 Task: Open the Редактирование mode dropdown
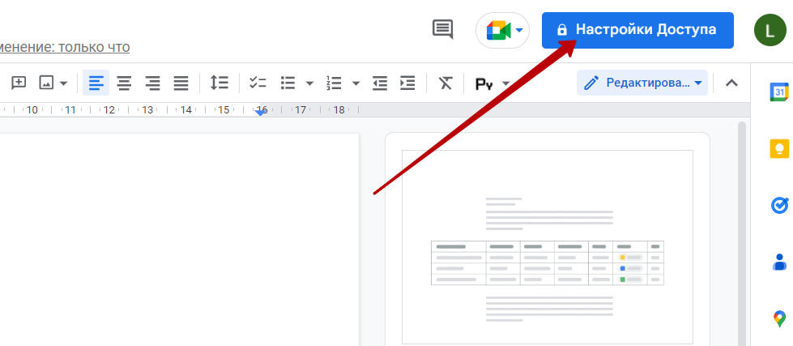coord(642,83)
